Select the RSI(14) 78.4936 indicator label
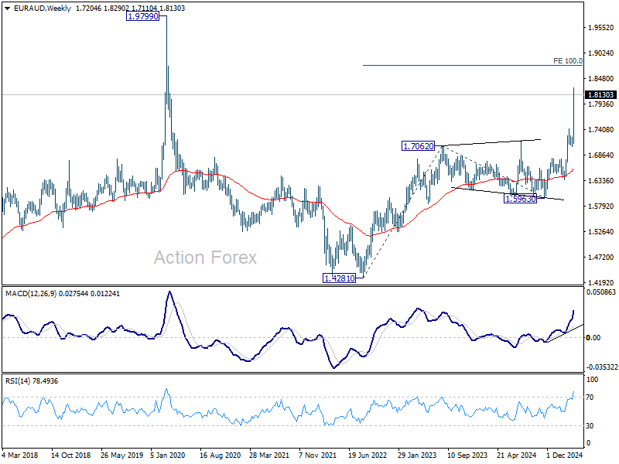Viewport: 619px width, 464px height. (32, 380)
